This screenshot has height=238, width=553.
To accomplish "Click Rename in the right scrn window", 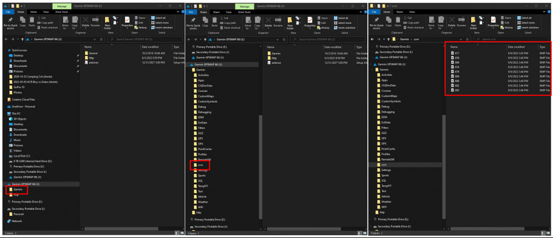I will pyautogui.click(x=462, y=21).
